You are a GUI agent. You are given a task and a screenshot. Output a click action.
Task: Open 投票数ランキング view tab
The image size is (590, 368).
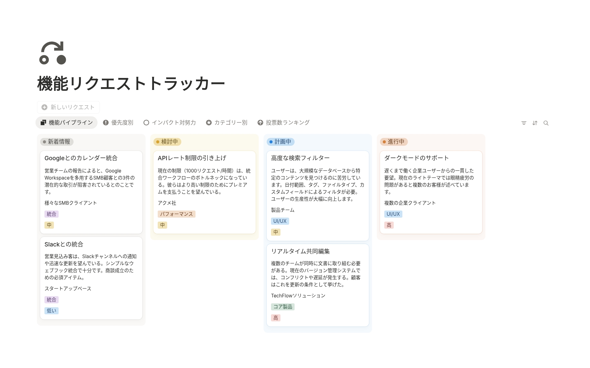[284, 122]
